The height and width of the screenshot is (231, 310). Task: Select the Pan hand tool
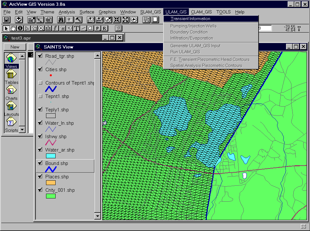[x=13, y=28]
